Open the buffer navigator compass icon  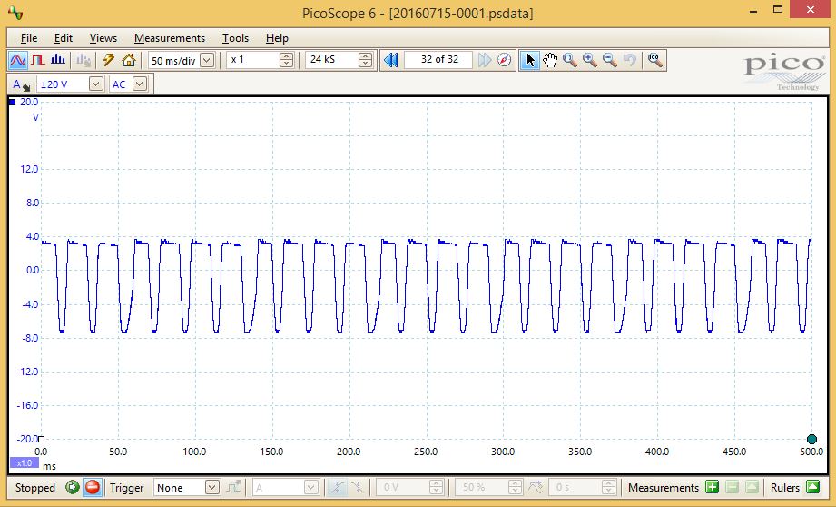[x=505, y=60]
